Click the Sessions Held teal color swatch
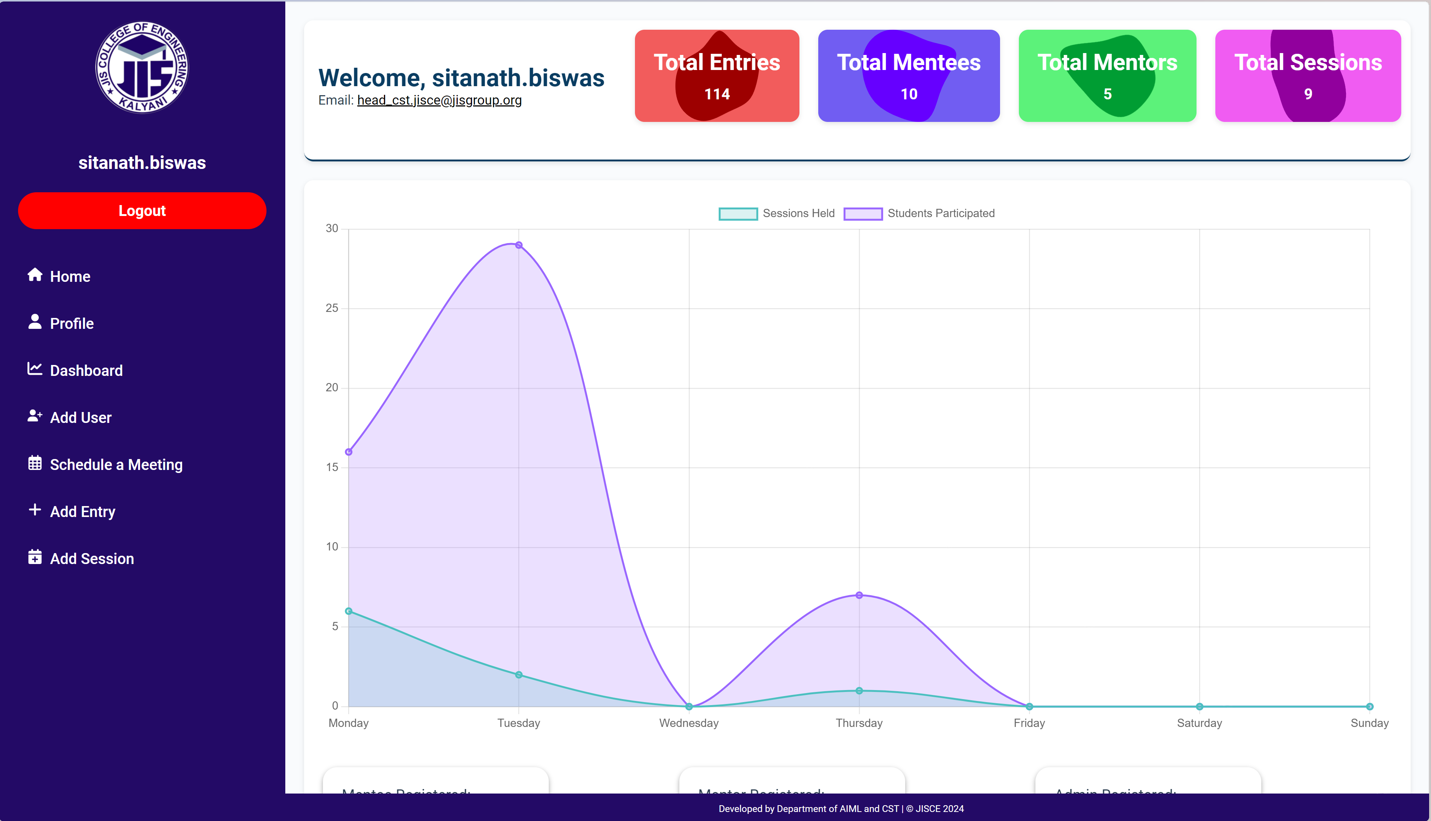The height and width of the screenshot is (821, 1431). click(738, 214)
